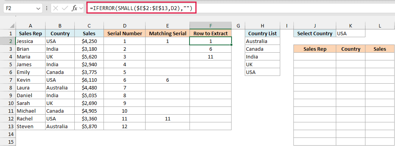Select the cell with Rachel
The width and height of the screenshot is (395, 146).
[30, 119]
